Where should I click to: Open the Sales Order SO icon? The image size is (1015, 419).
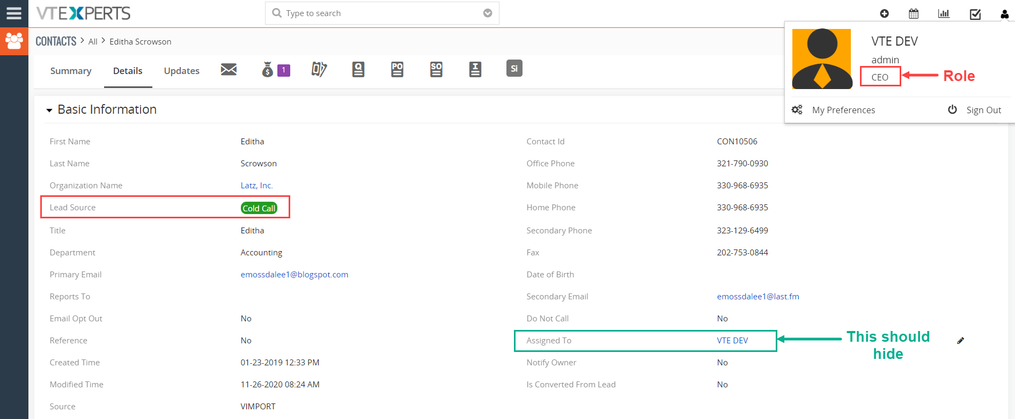click(x=436, y=69)
